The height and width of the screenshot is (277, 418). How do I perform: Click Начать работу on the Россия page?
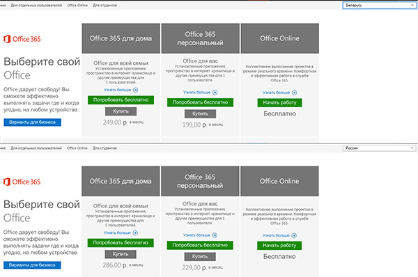(279, 245)
